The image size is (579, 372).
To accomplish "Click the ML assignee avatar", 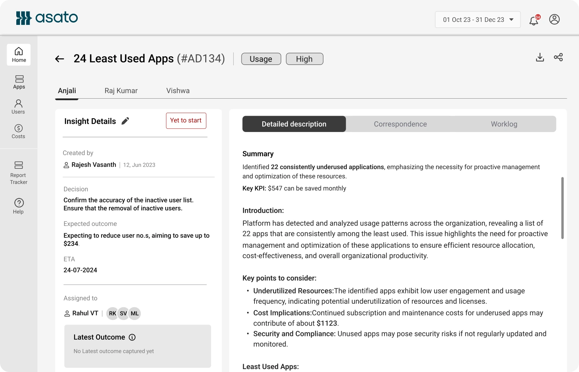I will (134, 313).
